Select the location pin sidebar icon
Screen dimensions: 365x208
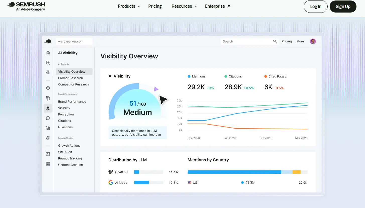click(x=48, y=88)
